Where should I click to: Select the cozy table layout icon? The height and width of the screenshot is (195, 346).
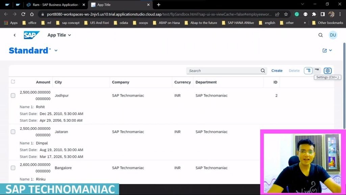[x=308, y=70]
